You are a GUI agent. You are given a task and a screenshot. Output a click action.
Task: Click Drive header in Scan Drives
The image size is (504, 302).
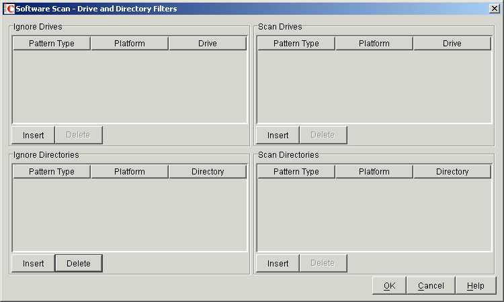click(x=452, y=44)
